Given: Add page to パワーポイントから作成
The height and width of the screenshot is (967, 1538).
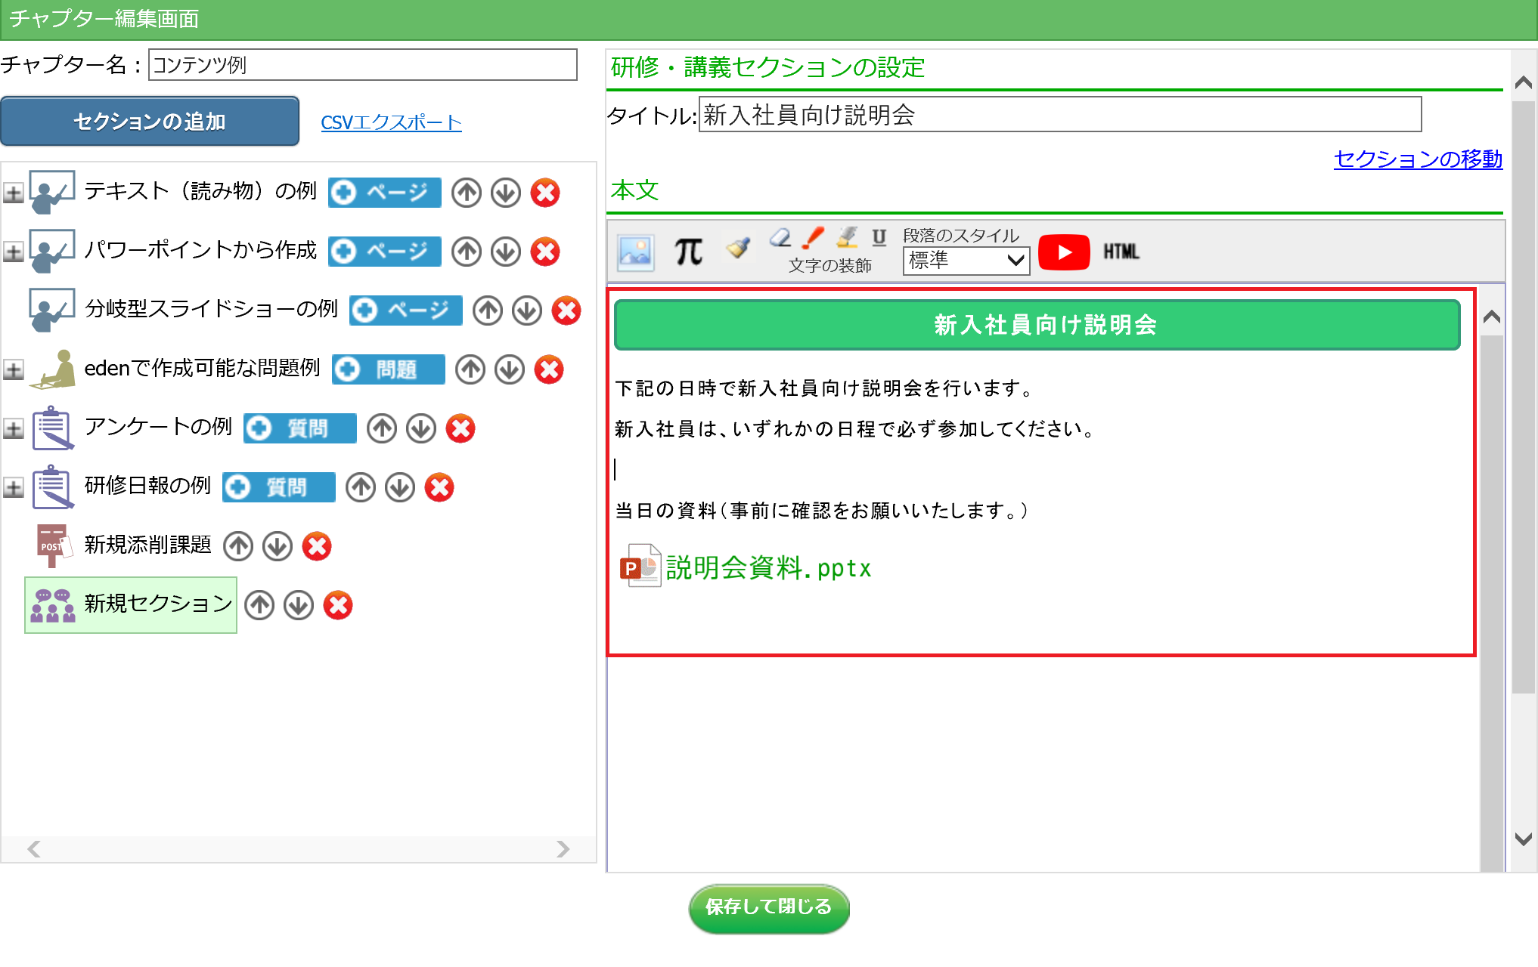Looking at the screenshot, I should click(x=384, y=252).
